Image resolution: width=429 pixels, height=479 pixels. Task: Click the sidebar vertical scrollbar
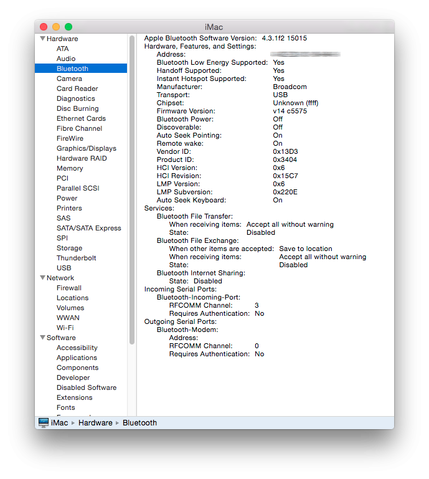(x=132, y=190)
